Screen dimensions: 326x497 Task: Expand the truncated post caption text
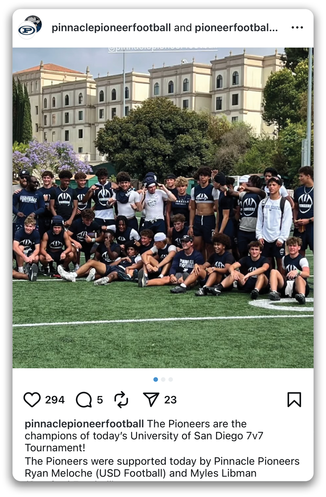163,449
